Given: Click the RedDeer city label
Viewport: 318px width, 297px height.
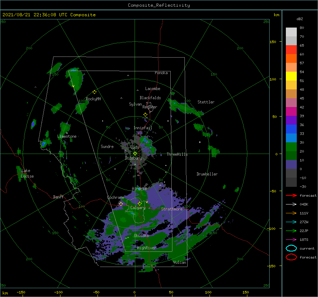Looking at the screenshot, I should click(x=150, y=107).
